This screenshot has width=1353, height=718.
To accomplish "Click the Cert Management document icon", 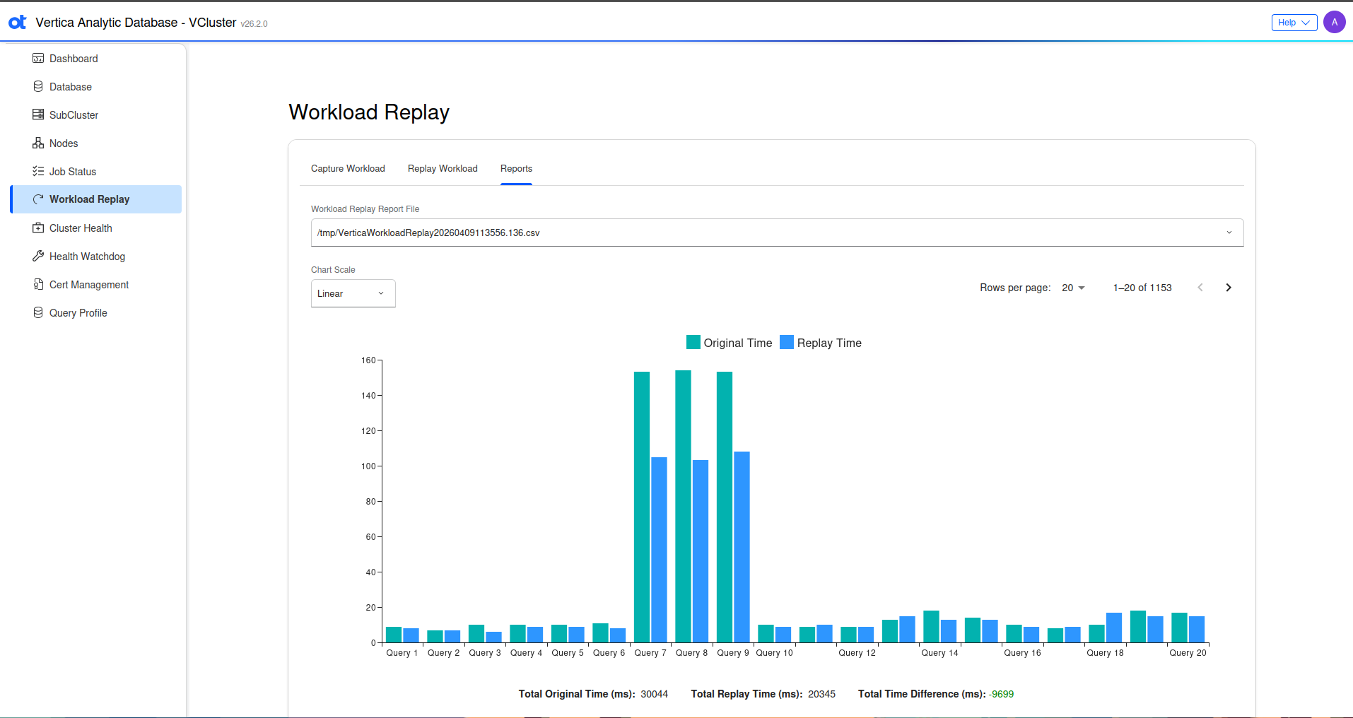I will 38,284.
